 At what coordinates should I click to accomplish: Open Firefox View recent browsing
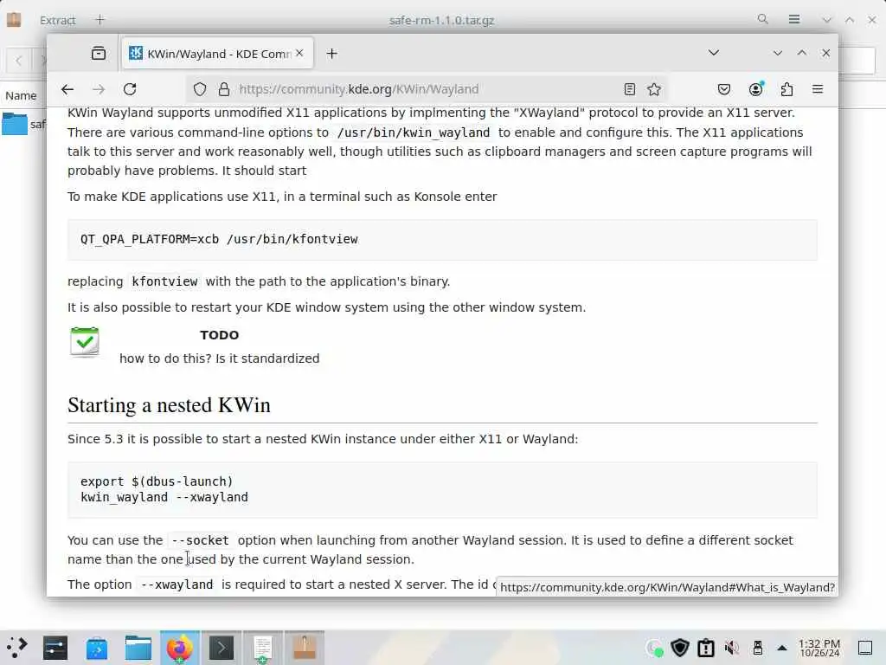click(99, 53)
